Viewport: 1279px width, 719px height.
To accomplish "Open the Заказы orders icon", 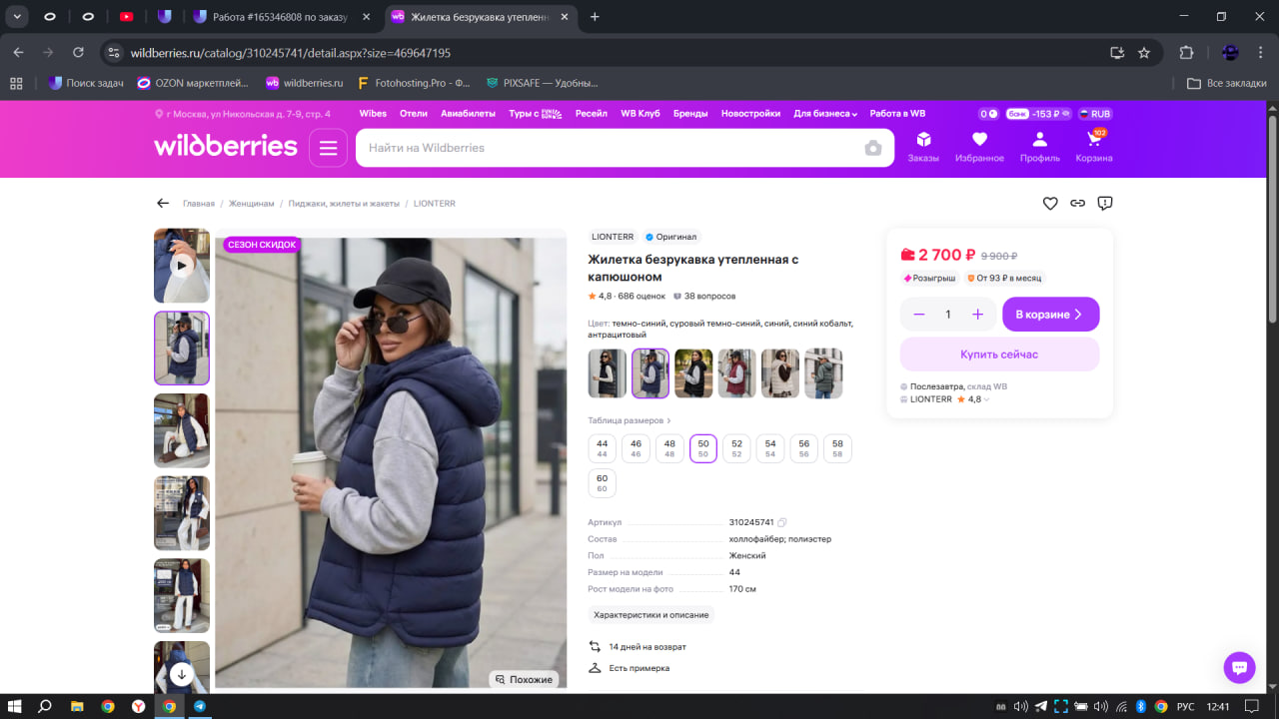I will (x=923, y=147).
